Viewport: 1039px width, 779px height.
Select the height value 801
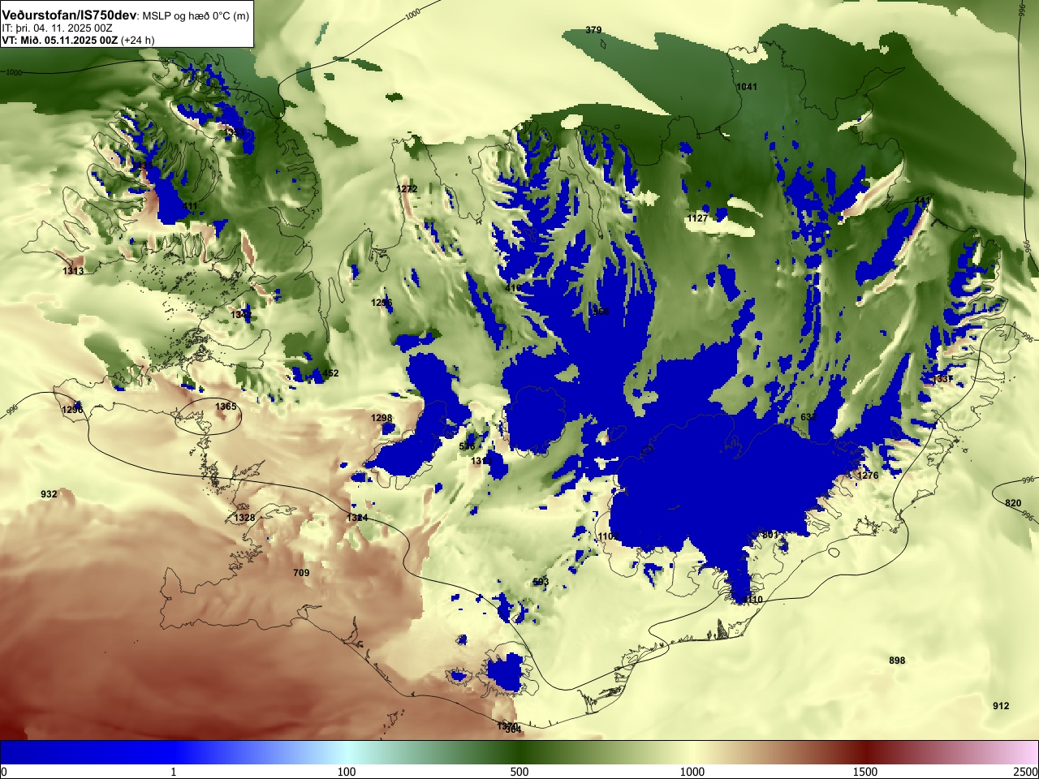click(769, 535)
